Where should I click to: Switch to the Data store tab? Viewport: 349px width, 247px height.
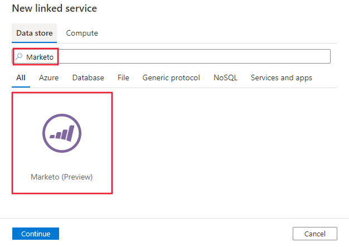[x=35, y=33]
